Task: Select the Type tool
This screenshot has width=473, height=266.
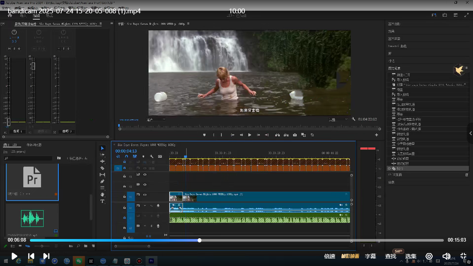Action: point(102,201)
